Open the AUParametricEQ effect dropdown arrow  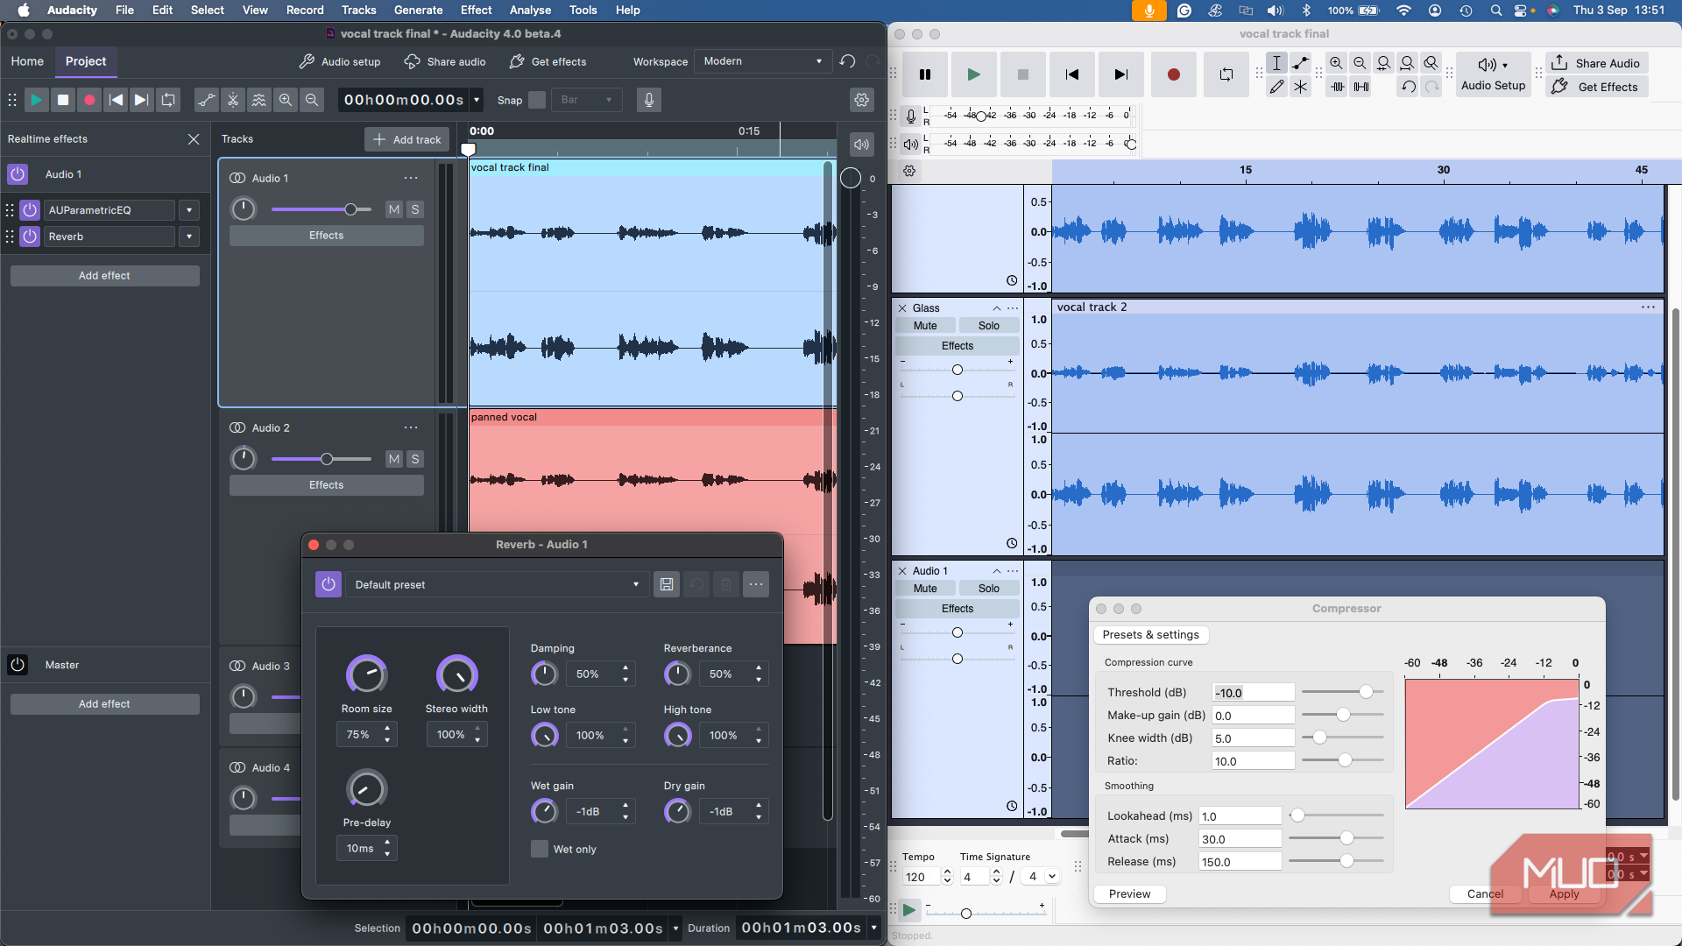189,210
